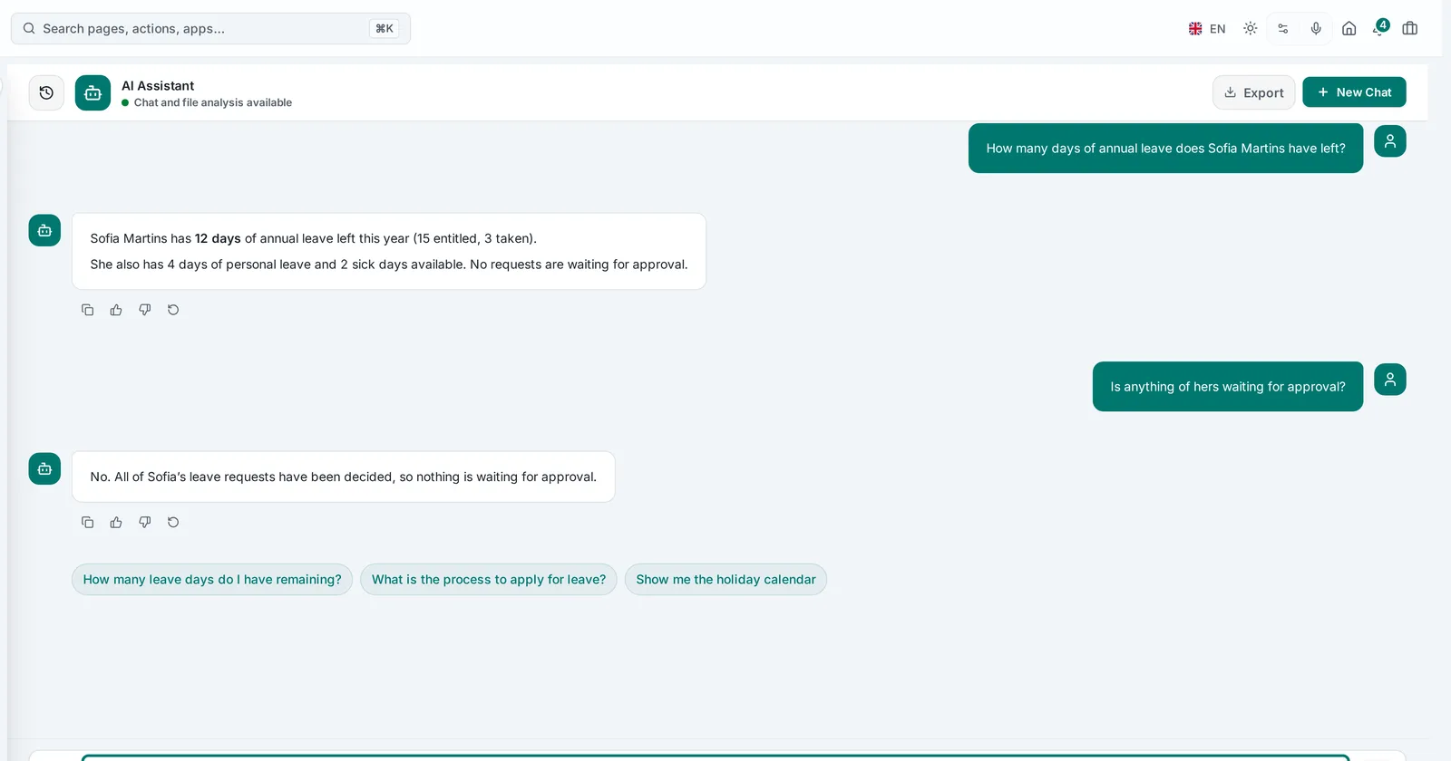The height and width of the screenshot is (761, 1451).
Task: Select 'What is the process to apply for leave?' suggestion
Action: [x=489, y=580]
